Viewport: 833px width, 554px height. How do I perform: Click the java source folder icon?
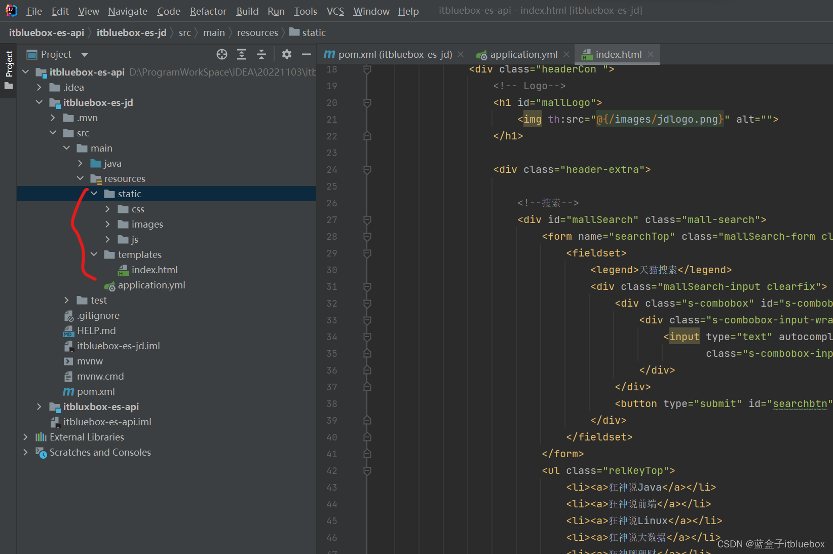(x=96, y=163)
